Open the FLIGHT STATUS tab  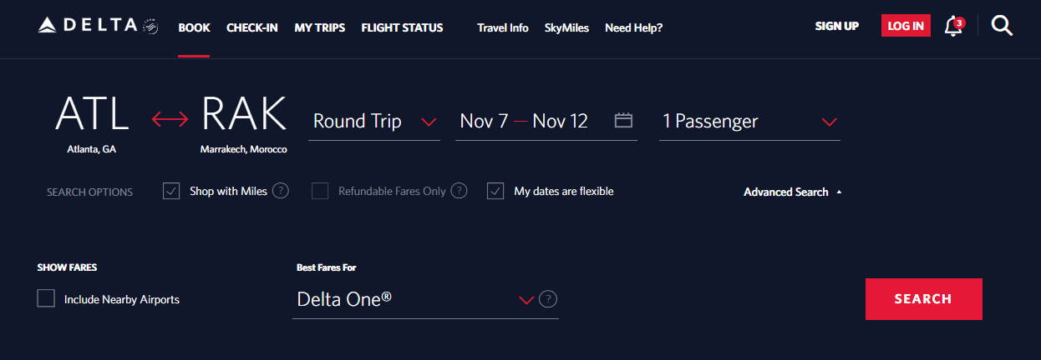pos(402,27)
